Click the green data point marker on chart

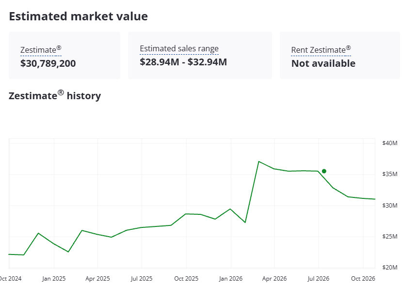324,171
